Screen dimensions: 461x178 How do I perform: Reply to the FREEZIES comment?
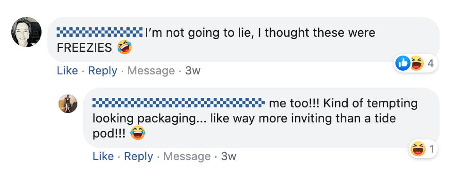(x=102, y=71)
